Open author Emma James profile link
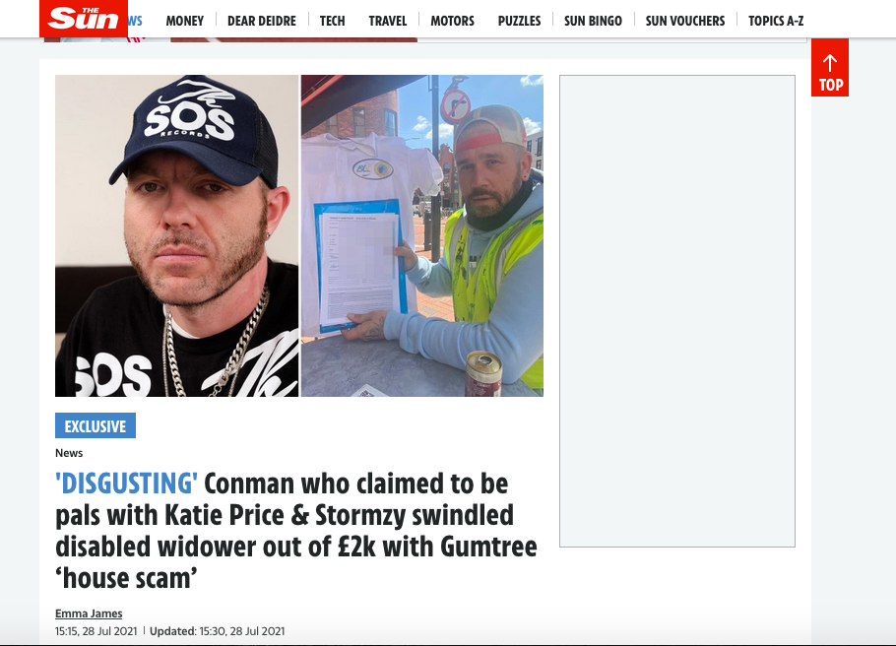896x646 pixels. 89,614
